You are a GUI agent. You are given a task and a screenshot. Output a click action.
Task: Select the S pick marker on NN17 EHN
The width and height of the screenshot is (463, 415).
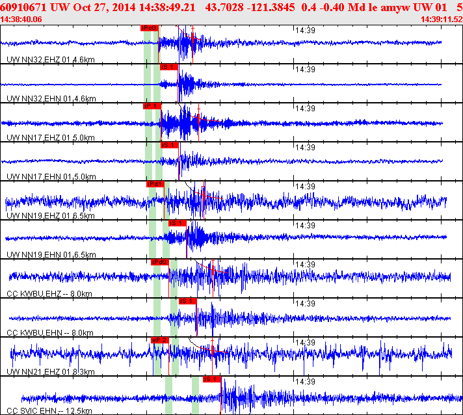click(x=169, y=145)
